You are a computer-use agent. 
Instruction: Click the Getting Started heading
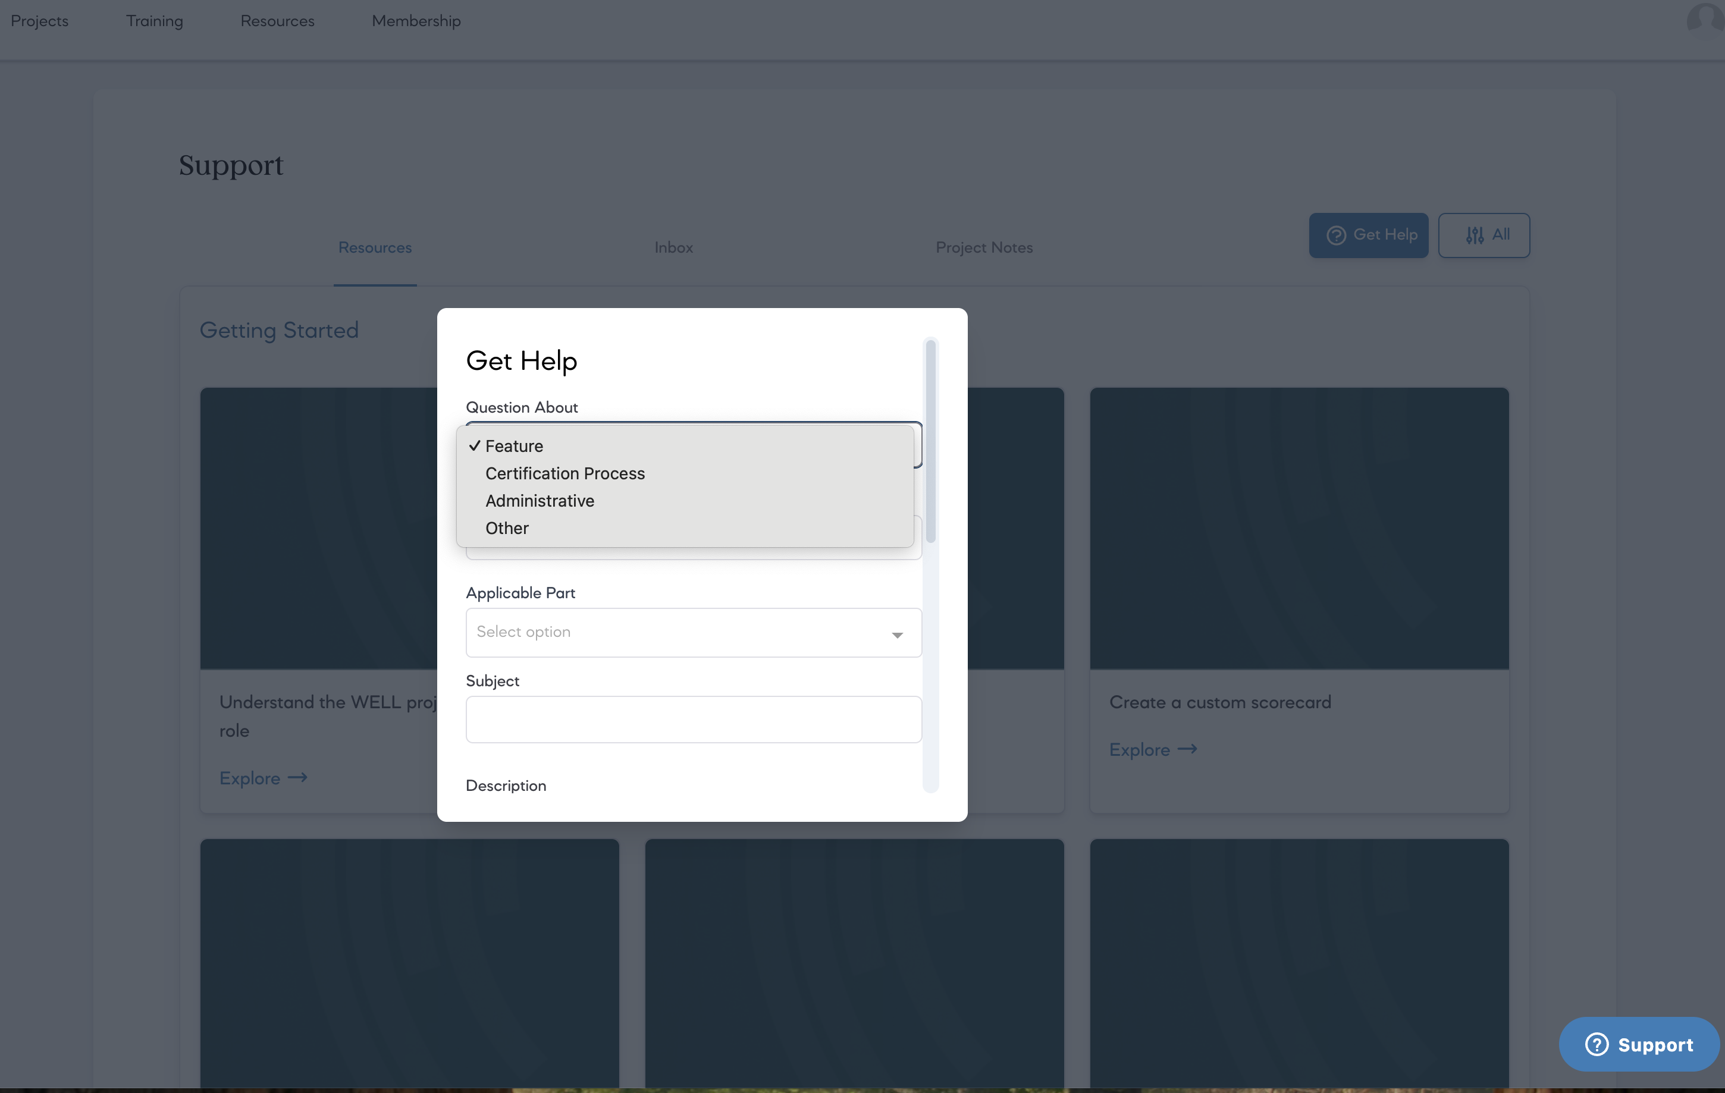click(x=278, y=330)
